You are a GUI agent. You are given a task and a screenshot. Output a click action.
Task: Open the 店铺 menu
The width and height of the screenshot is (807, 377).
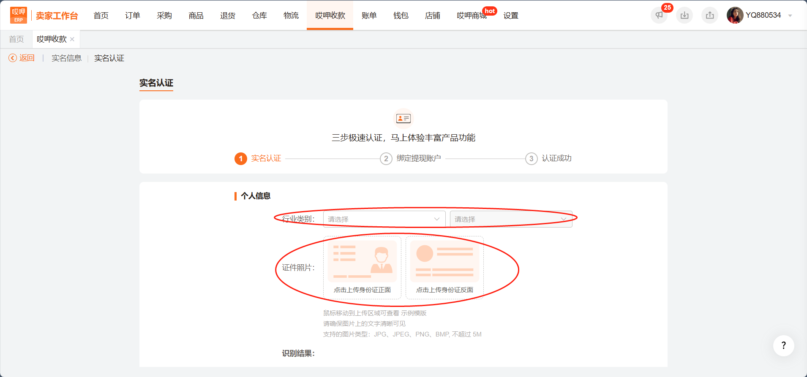point(433,16)
